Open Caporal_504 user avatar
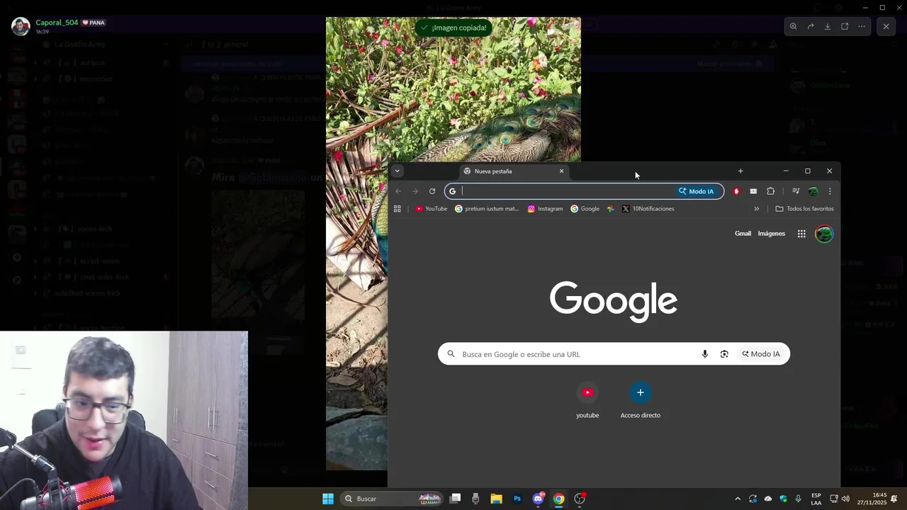 [21, 26]
